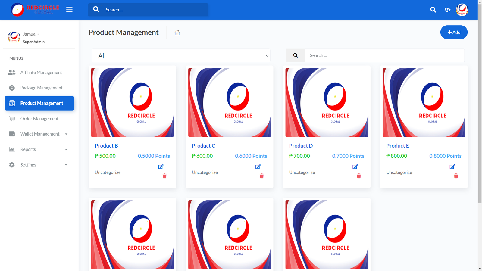Click the ₱ 700.00 price text

(299, 156)
